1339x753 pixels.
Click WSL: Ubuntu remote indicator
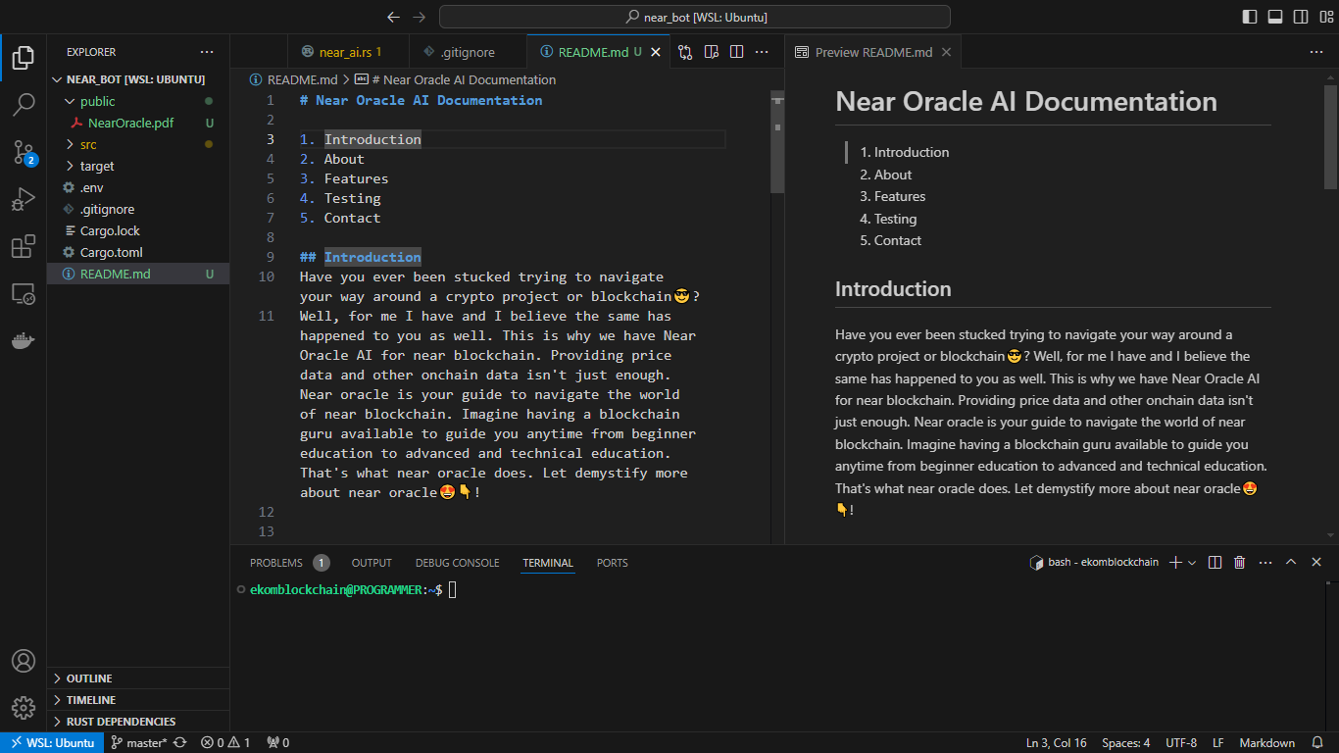point(52,742)
